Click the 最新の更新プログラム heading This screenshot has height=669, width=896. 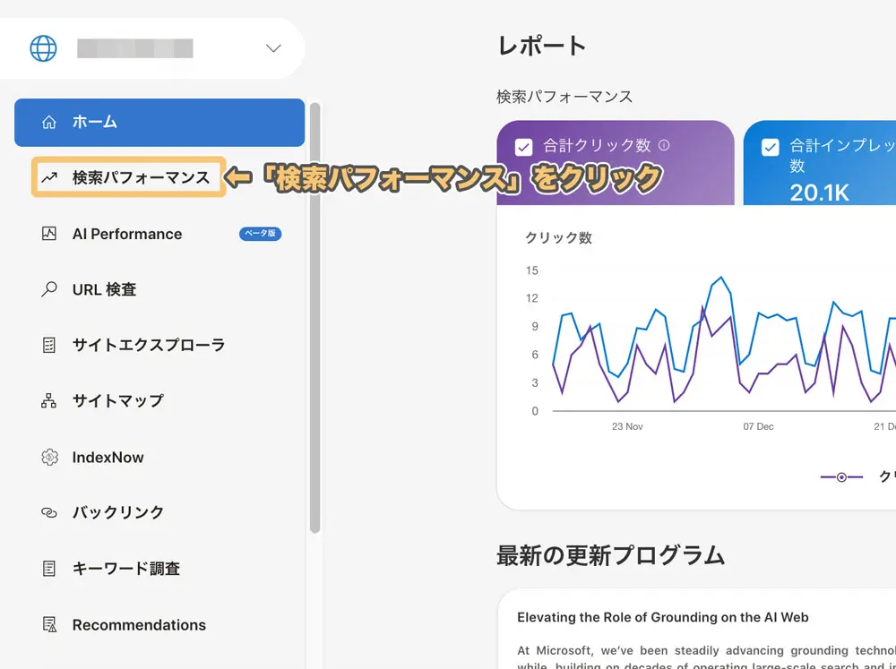point(611,555)
